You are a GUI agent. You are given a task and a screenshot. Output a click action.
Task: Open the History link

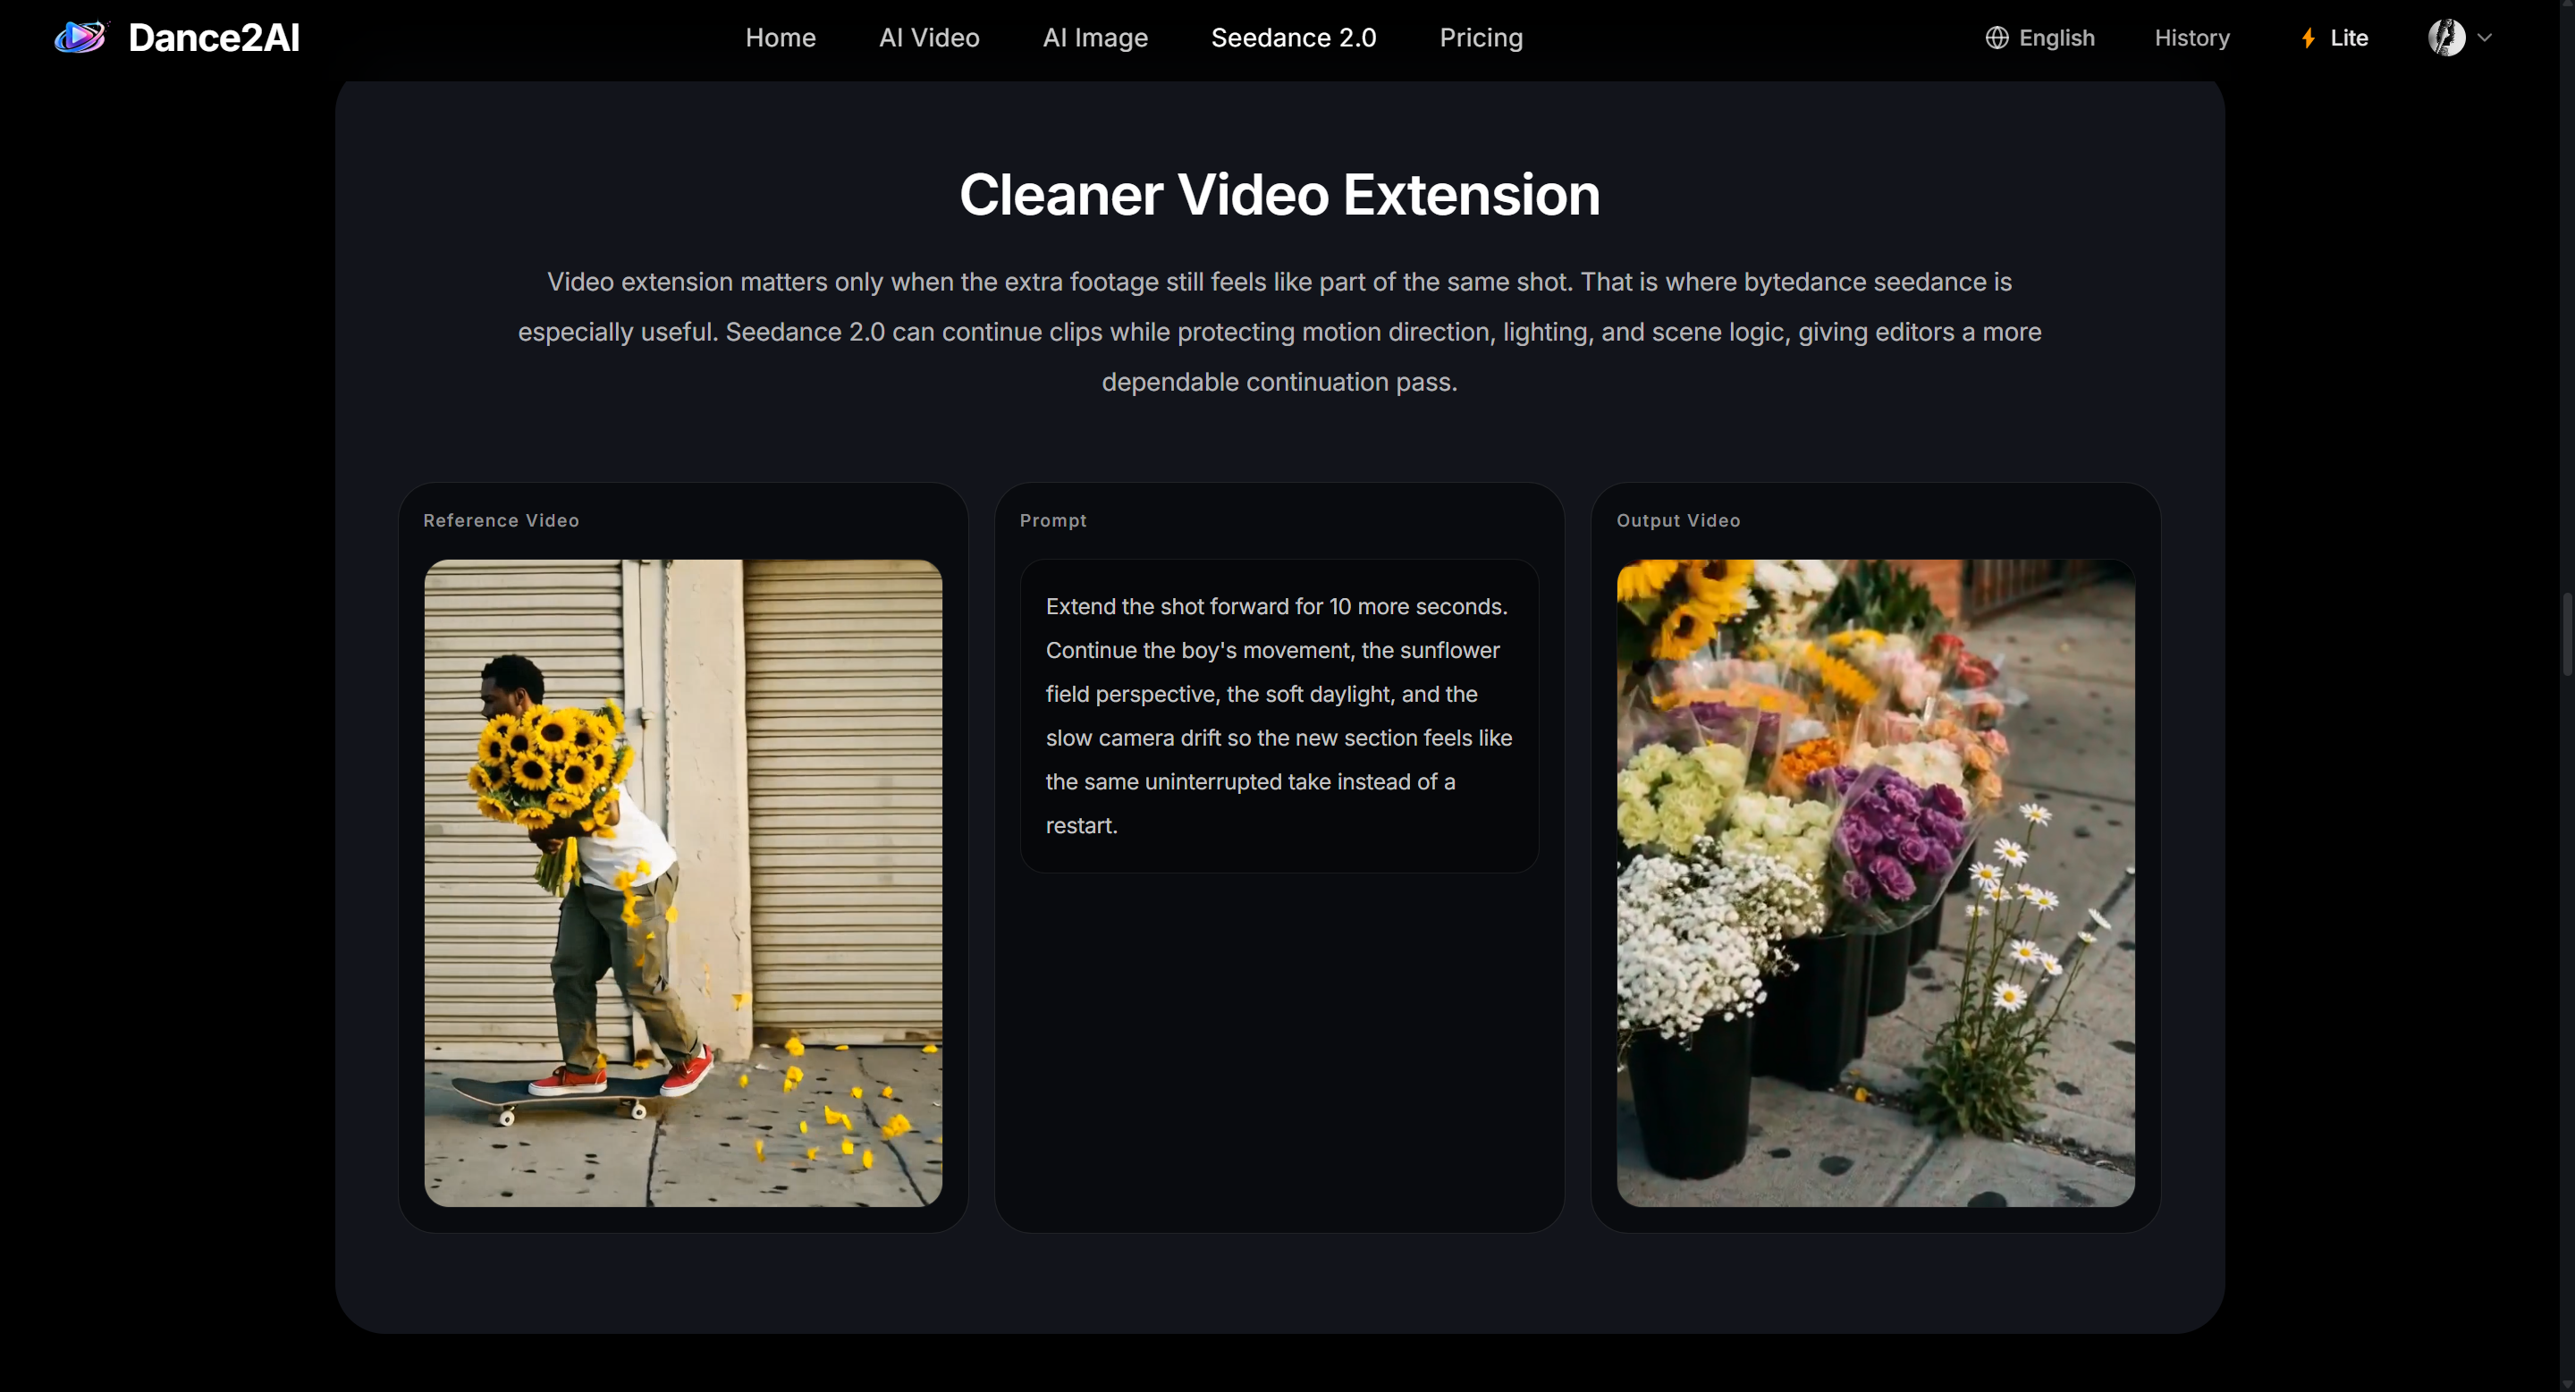tap(2191, 38)
